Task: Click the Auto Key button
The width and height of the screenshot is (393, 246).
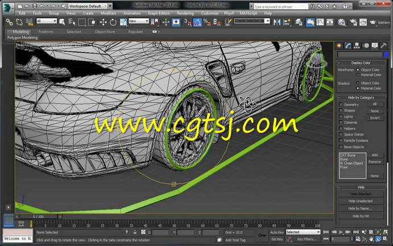Action: coord(277,232)
